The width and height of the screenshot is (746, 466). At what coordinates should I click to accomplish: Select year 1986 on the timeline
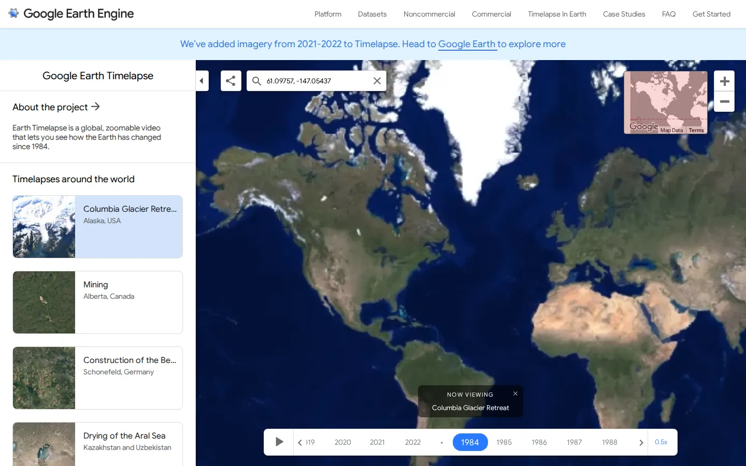(x=539, y=442)
